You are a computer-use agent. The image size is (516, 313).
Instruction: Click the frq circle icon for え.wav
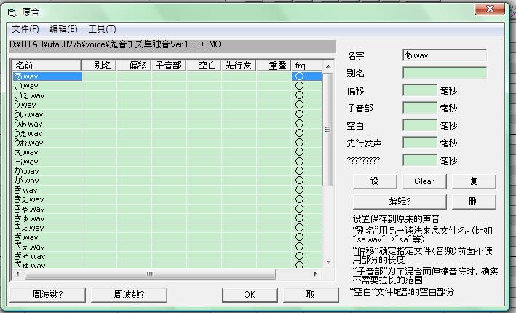pyautogui.click(x=299, y=152)
